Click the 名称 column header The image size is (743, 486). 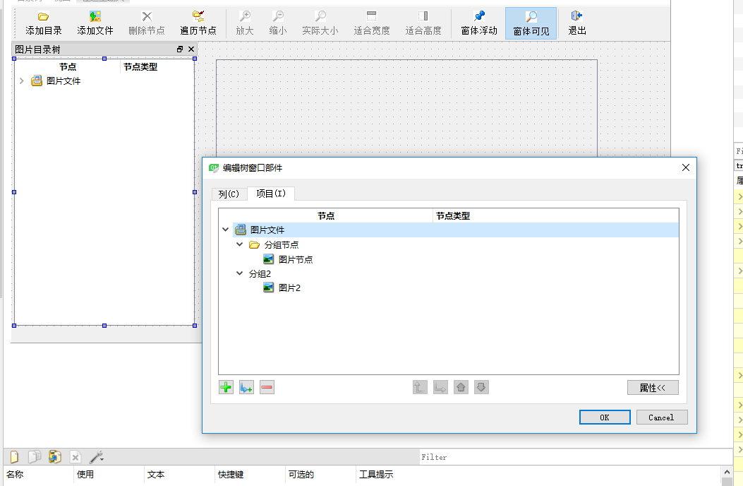click(15, 474)
